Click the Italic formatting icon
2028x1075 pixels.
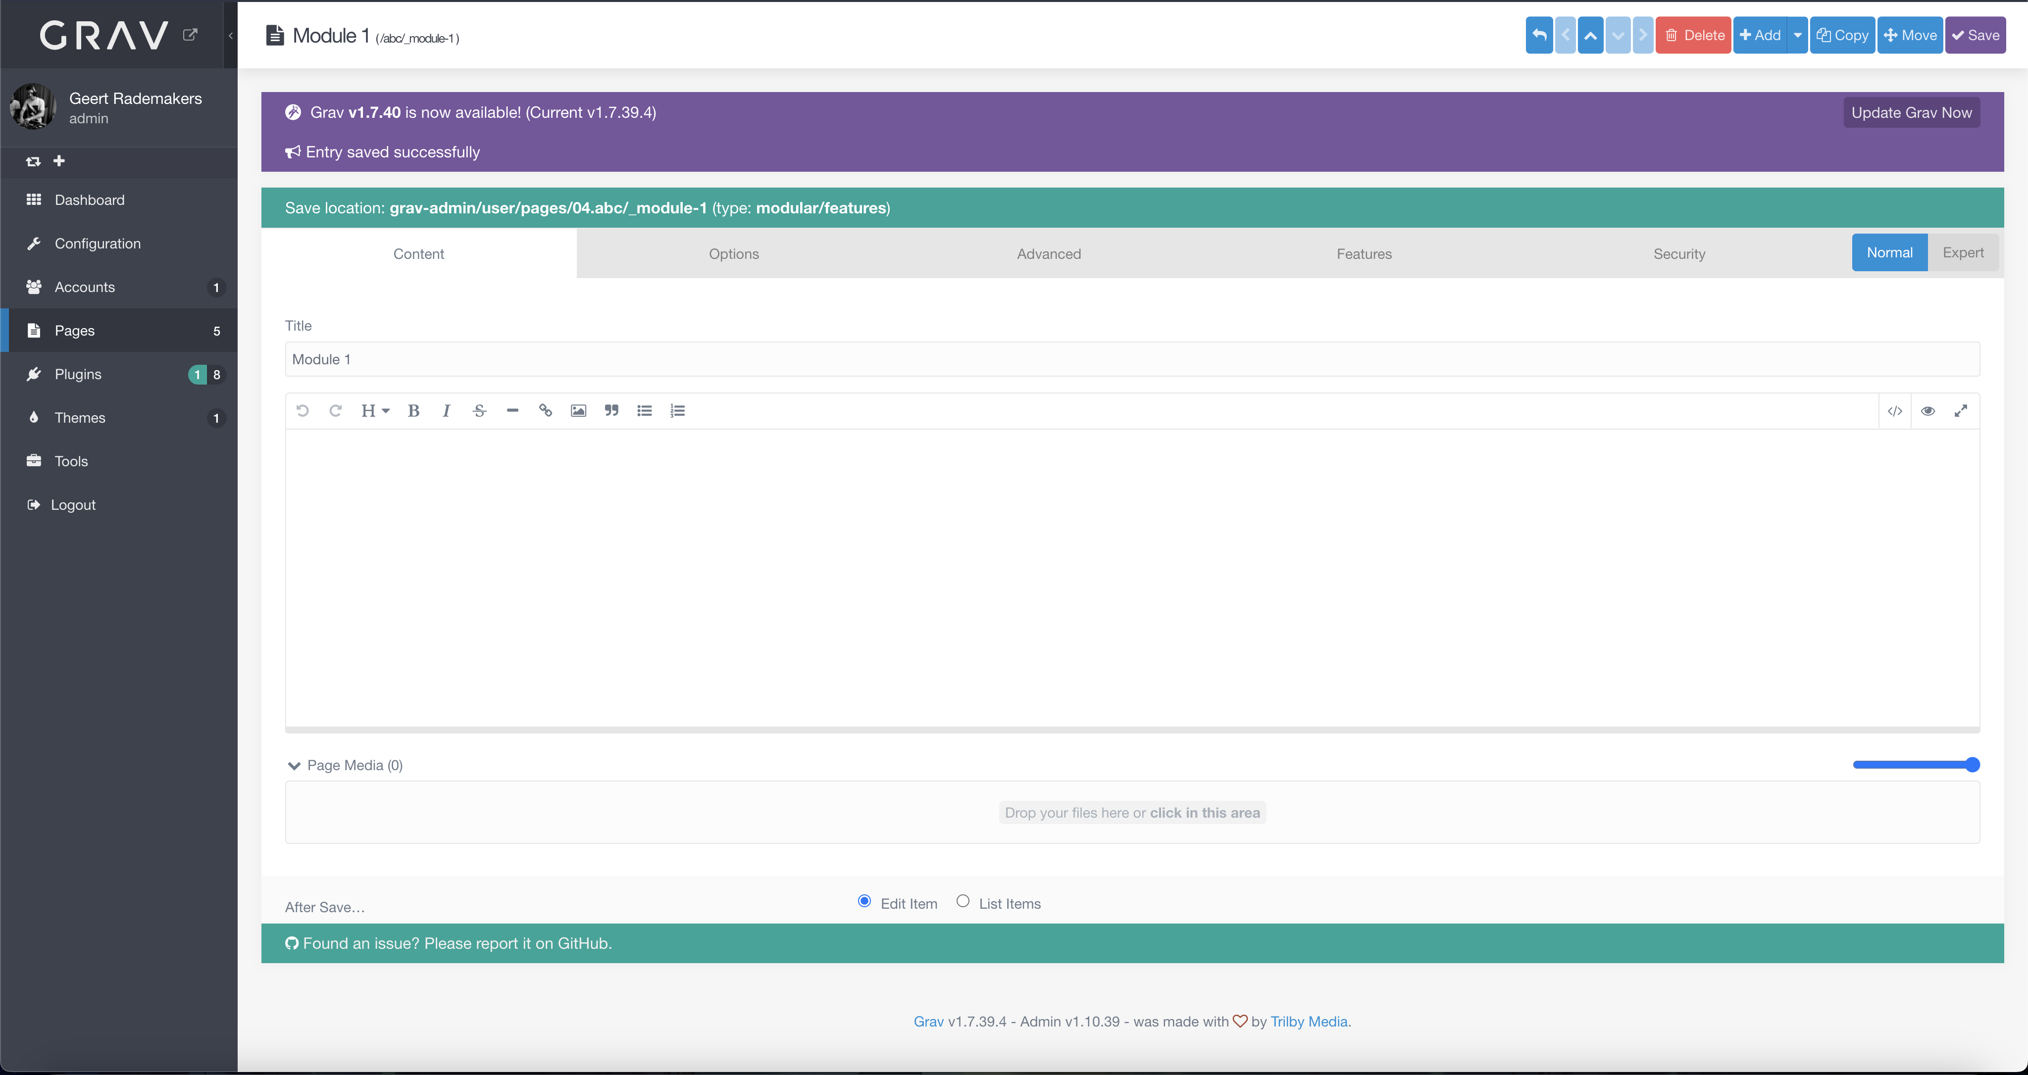tap(447, 411)
